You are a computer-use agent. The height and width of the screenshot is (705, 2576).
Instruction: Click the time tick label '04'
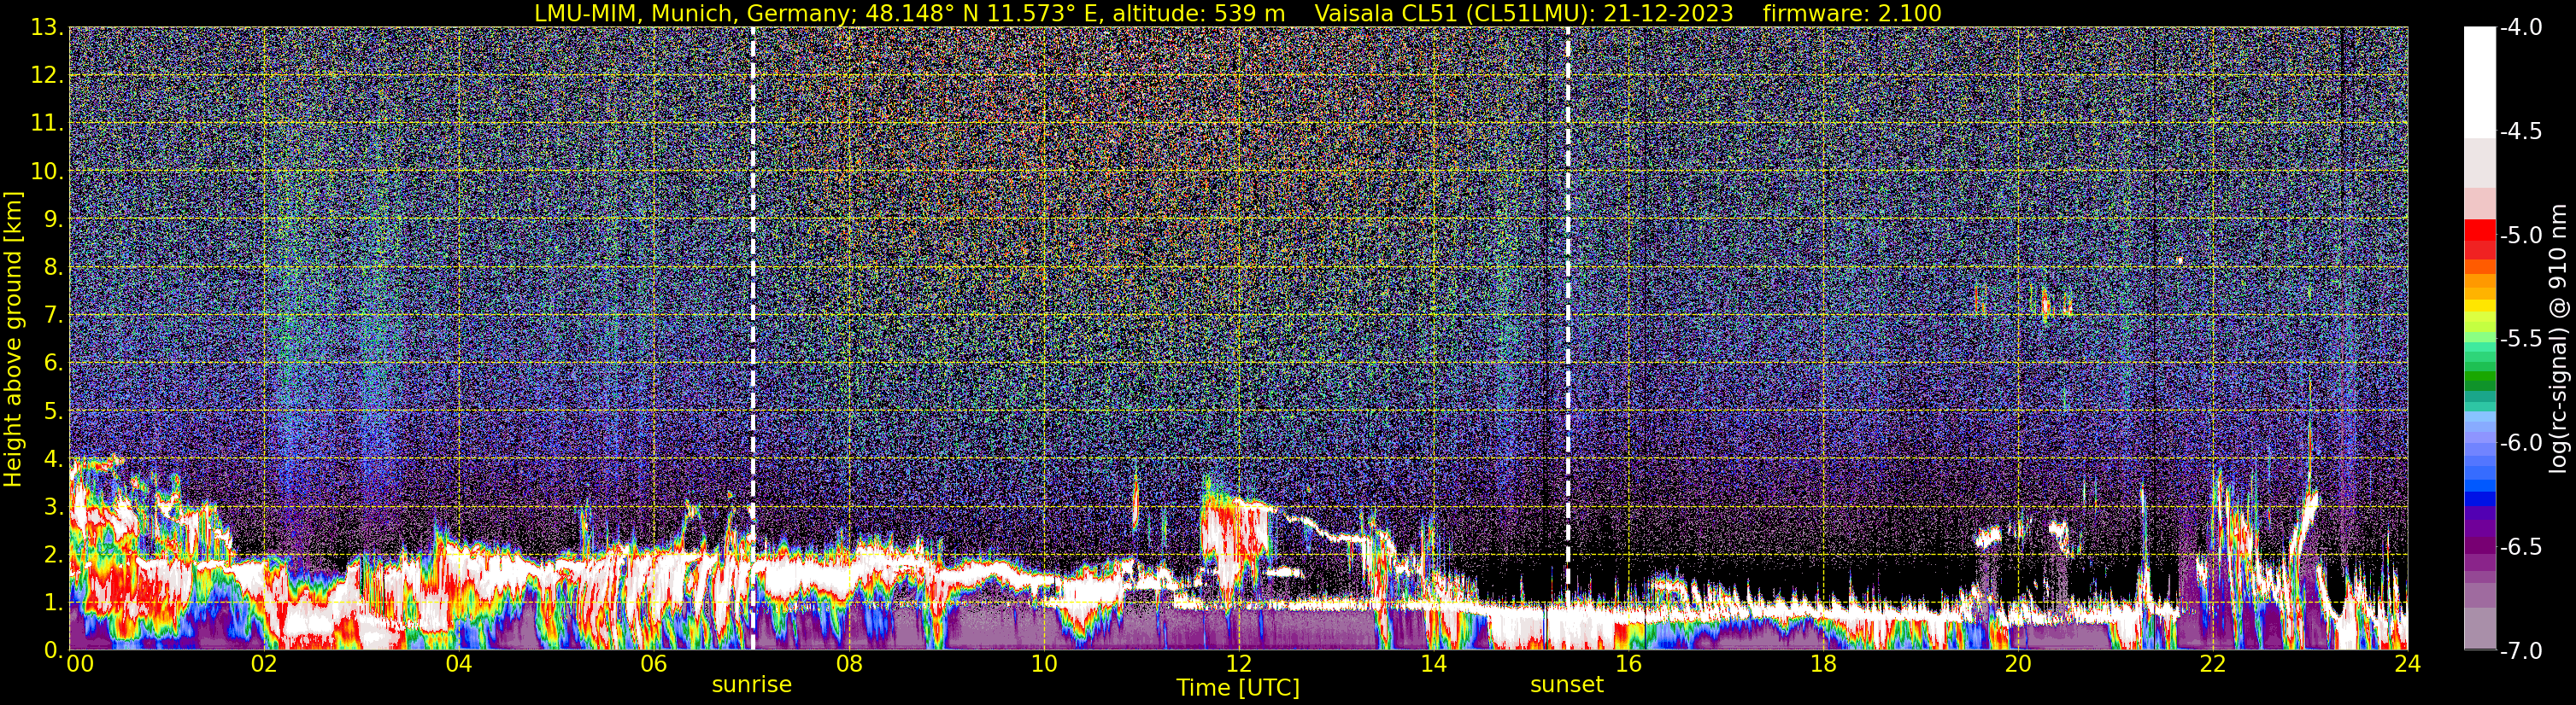coord(459,664)
